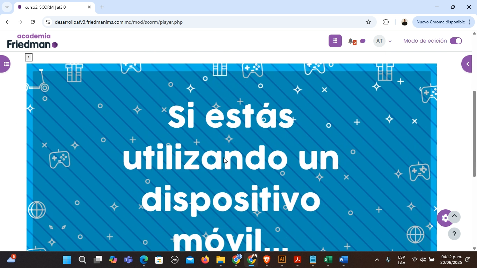Select the curso2: SCORM browser tab
Image resolution: width=477 pixels, height=268 pixels.
click(52, 7)
